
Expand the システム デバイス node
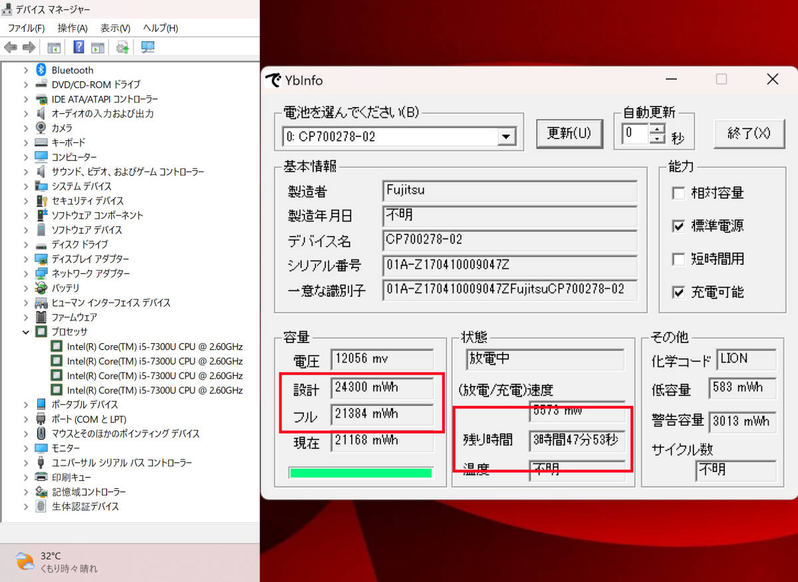(x=26, y=186)
